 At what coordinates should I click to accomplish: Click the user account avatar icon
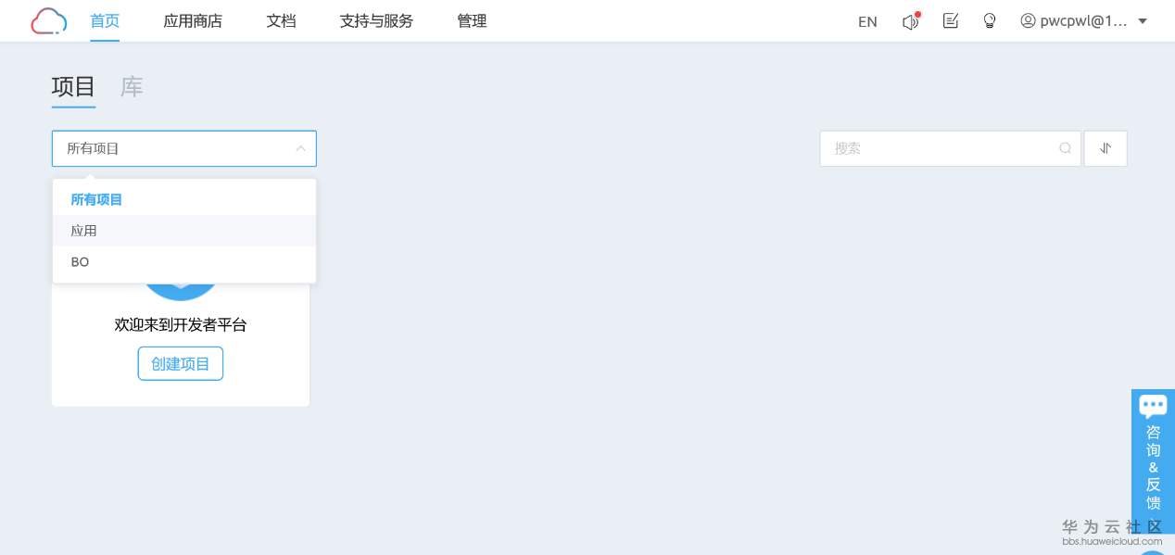[x=1028, y=20]
